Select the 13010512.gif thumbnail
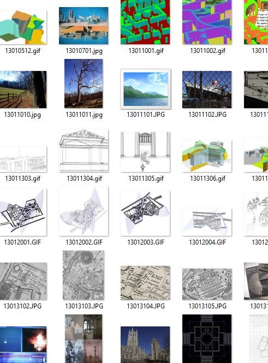This screenshot has width=268, height=363. [23, 27]
